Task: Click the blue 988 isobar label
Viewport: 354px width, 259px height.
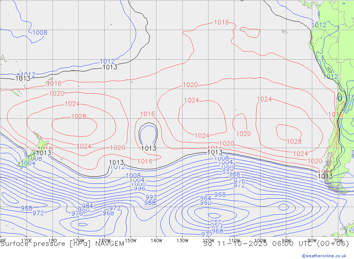Action: (x=150, y=203)
